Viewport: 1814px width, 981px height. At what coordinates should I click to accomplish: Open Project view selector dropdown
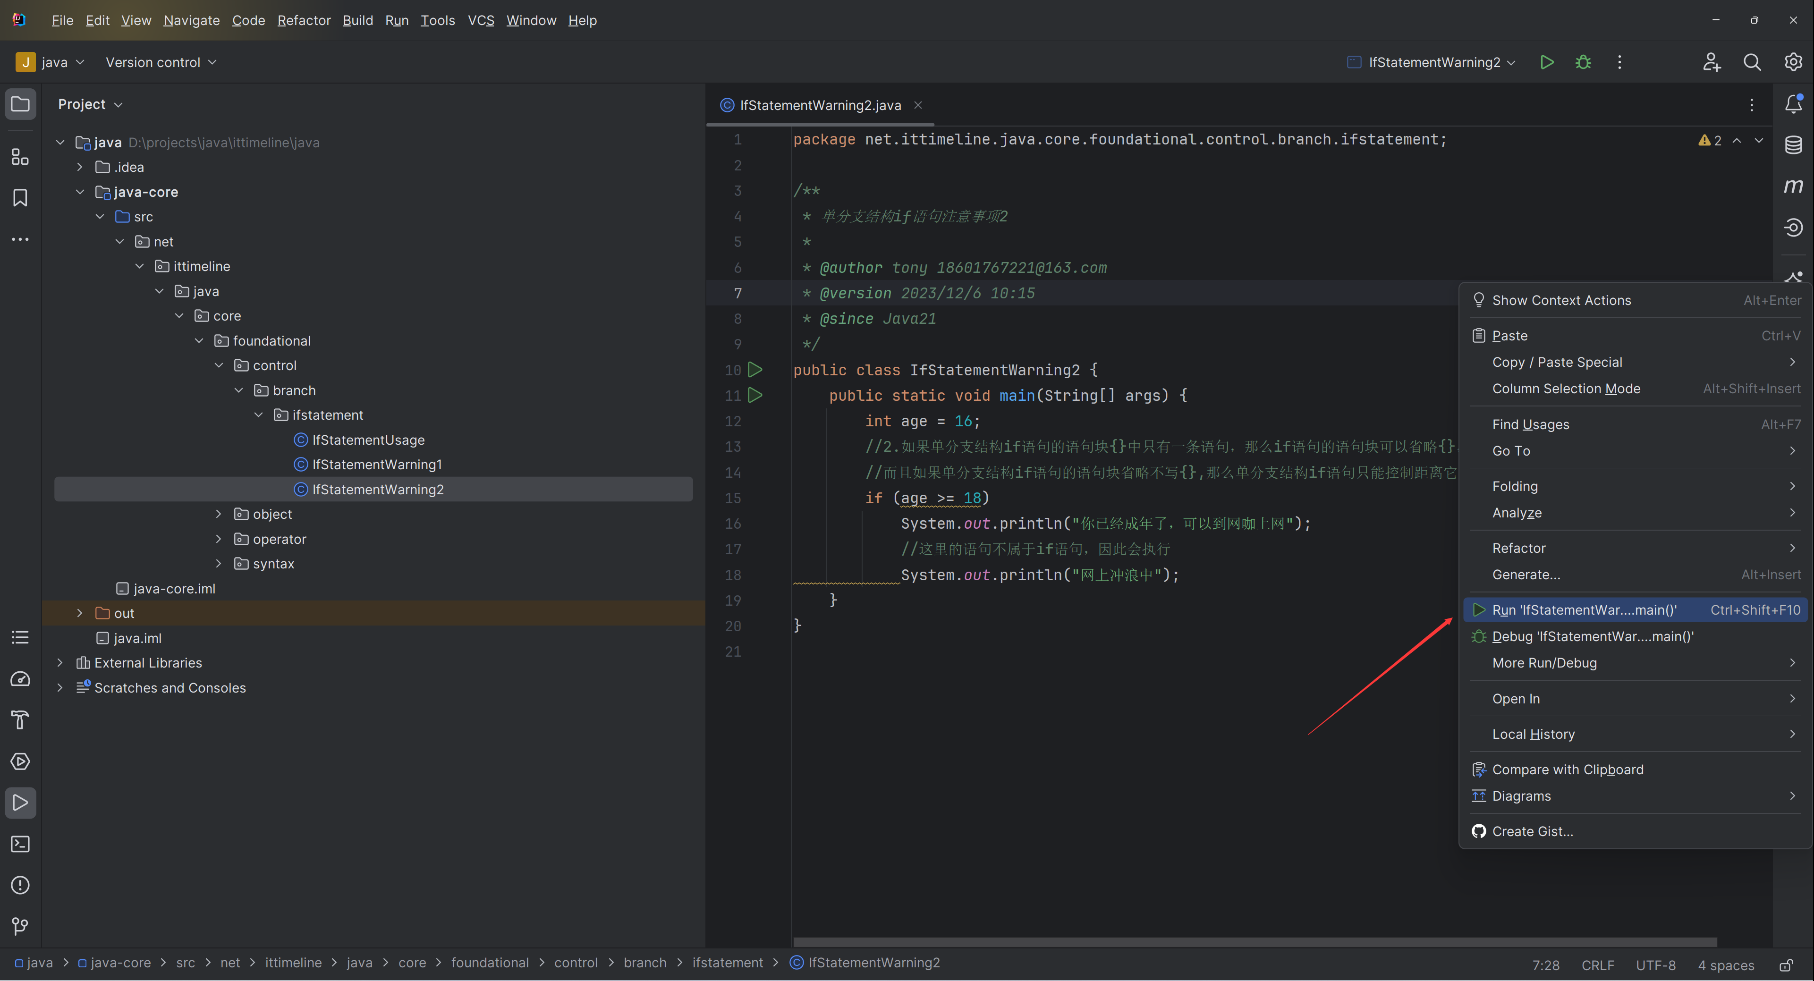tap(90, 104)
